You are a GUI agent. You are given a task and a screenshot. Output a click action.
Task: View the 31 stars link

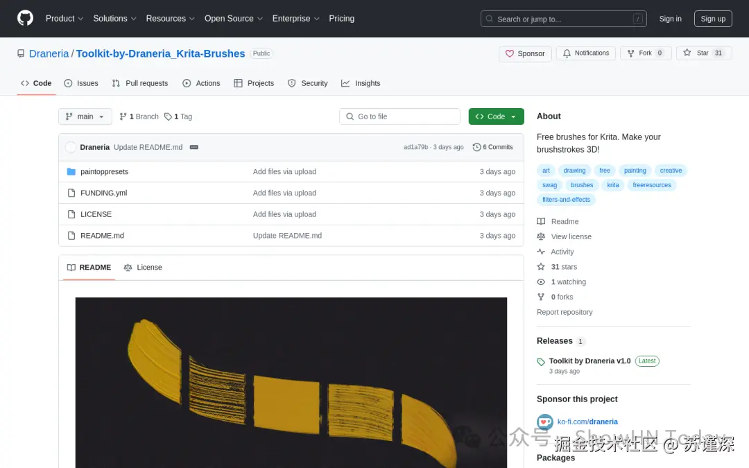click(x=558, y=267)
